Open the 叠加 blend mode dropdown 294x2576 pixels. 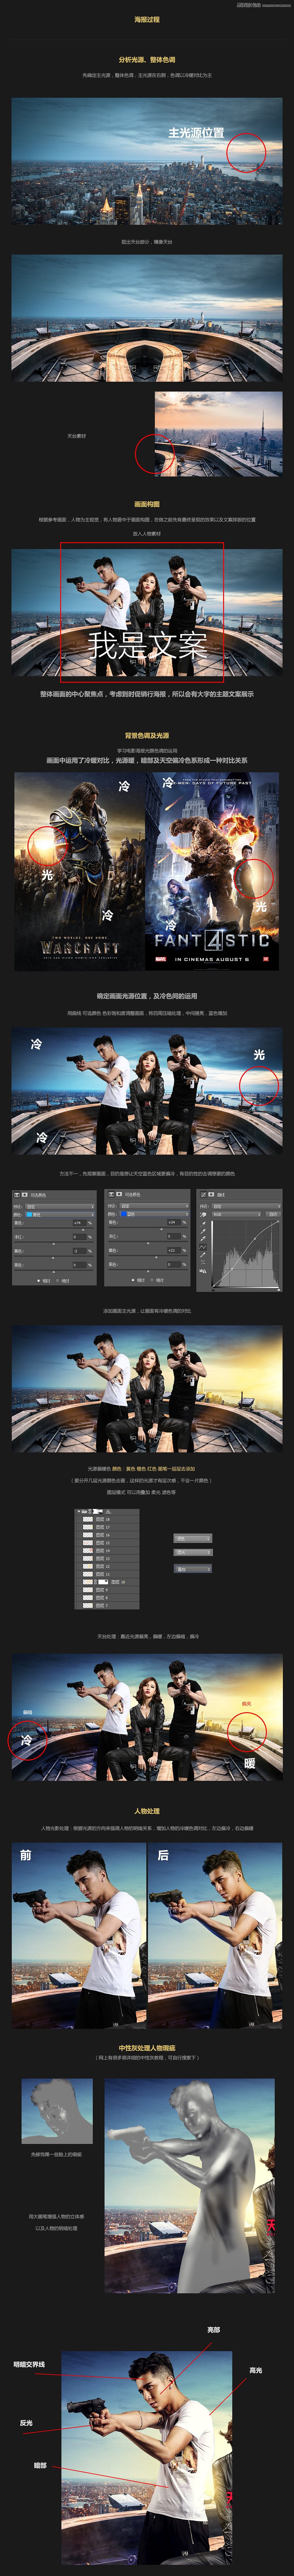click(193, 1569)
